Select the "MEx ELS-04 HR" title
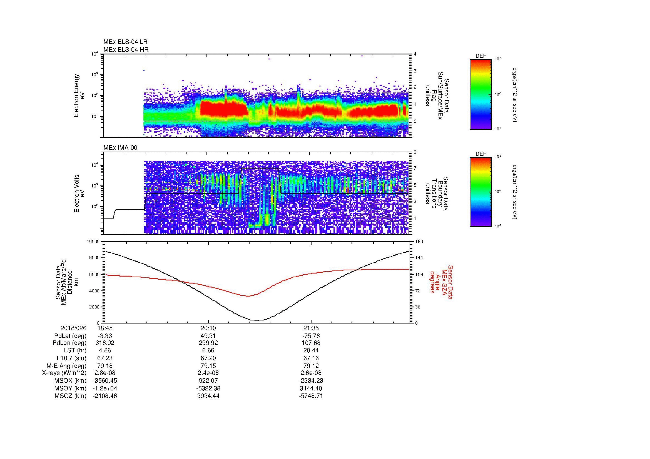The height and width of the screenshot is (459, 650). click(x=126, y=50)
